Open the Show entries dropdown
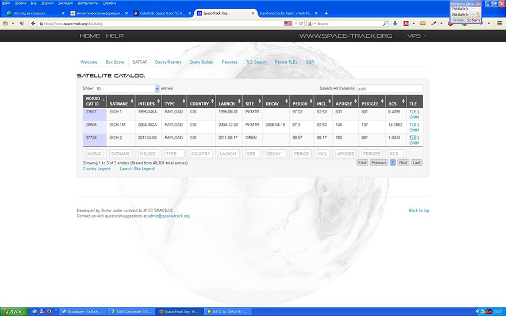The height and width of the screenshot is (316, 506). [126, 88]
